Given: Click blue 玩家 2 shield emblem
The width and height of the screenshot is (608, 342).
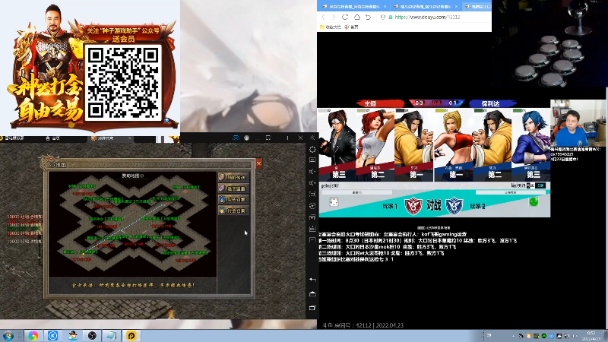Looking at the screenshot, I should click(x=454, y=206).
